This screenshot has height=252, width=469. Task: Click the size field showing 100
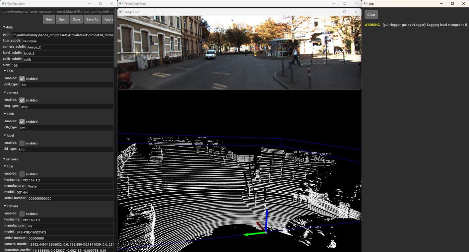point(62,65)
